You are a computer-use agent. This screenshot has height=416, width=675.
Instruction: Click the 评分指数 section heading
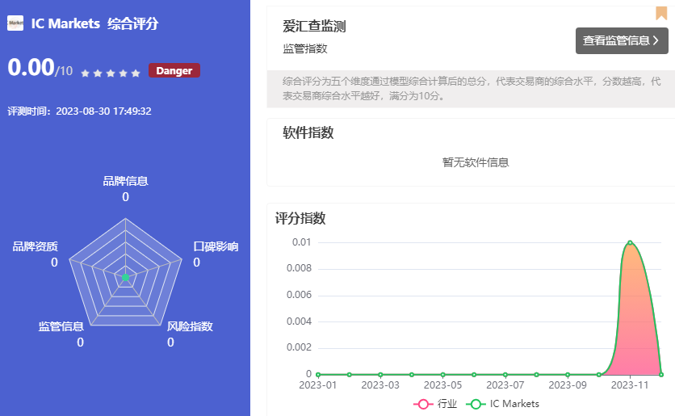click(300, 218)
